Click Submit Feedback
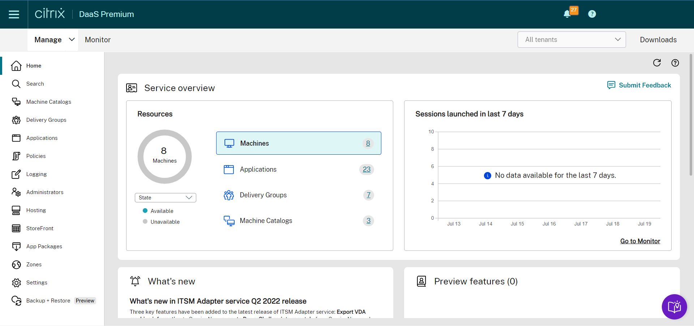694x326 pixels. (x=639, y=85)
